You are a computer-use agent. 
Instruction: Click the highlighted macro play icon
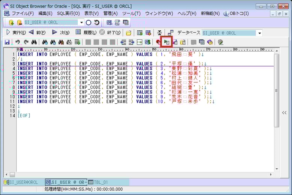point(166,42)
